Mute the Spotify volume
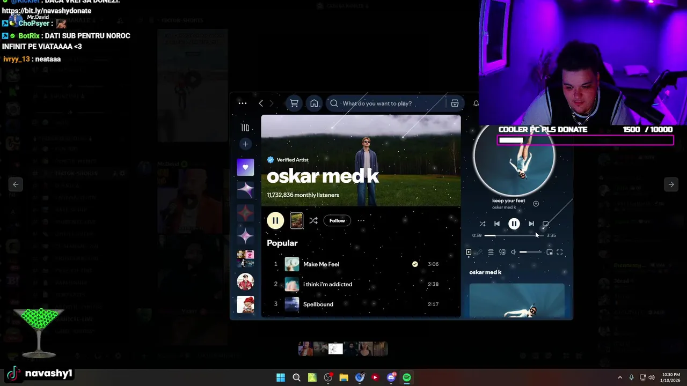Viewport: 687px width, 386px height. coord(513,252)
